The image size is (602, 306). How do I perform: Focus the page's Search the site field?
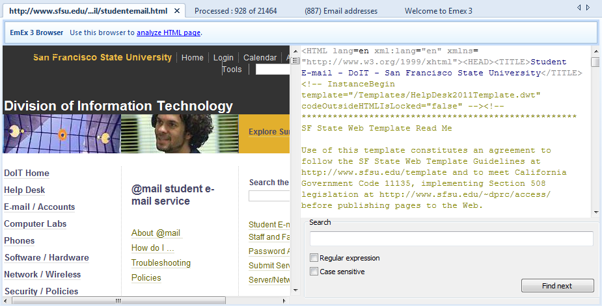pyautogui.click(x=269, y=196)
